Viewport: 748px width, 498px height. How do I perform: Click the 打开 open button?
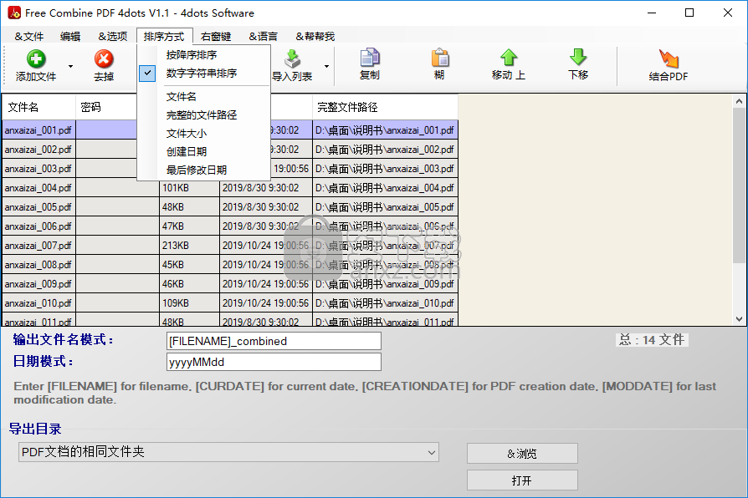coord(522,480)
